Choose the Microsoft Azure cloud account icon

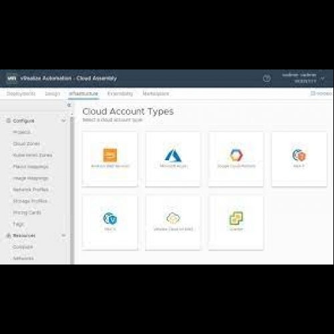pos(173,155)
